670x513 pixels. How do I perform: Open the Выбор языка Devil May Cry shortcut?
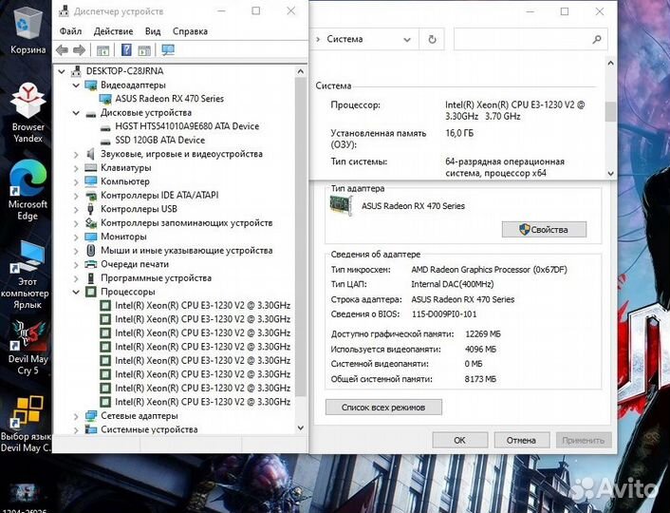pyautogui.click(x=27, y=425)
